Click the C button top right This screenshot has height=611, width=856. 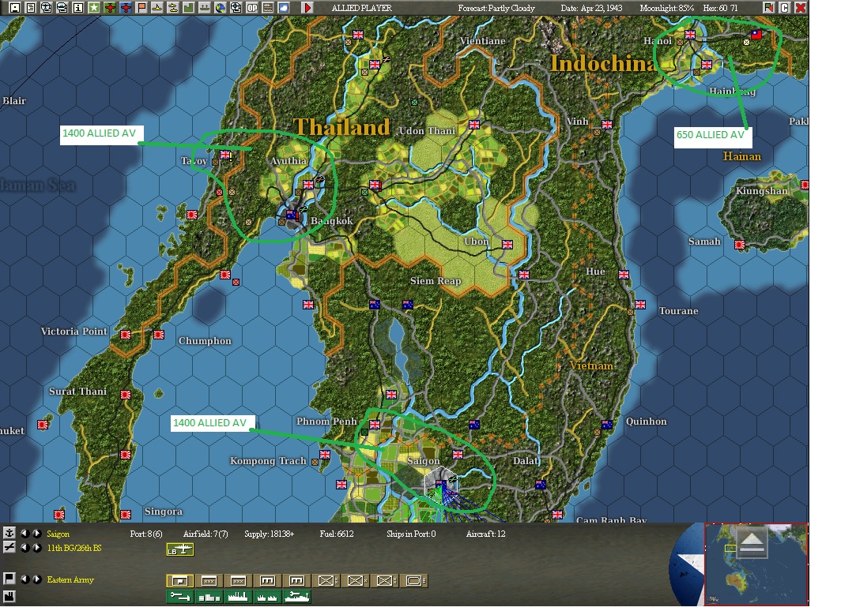(x=785, y=8)
